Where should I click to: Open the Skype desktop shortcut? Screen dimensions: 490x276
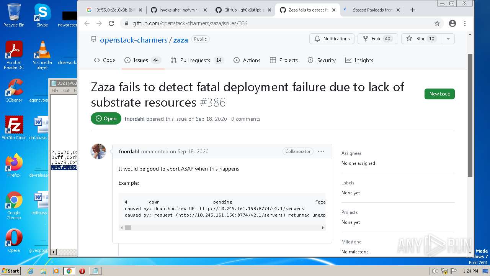[x=42, y=15]
